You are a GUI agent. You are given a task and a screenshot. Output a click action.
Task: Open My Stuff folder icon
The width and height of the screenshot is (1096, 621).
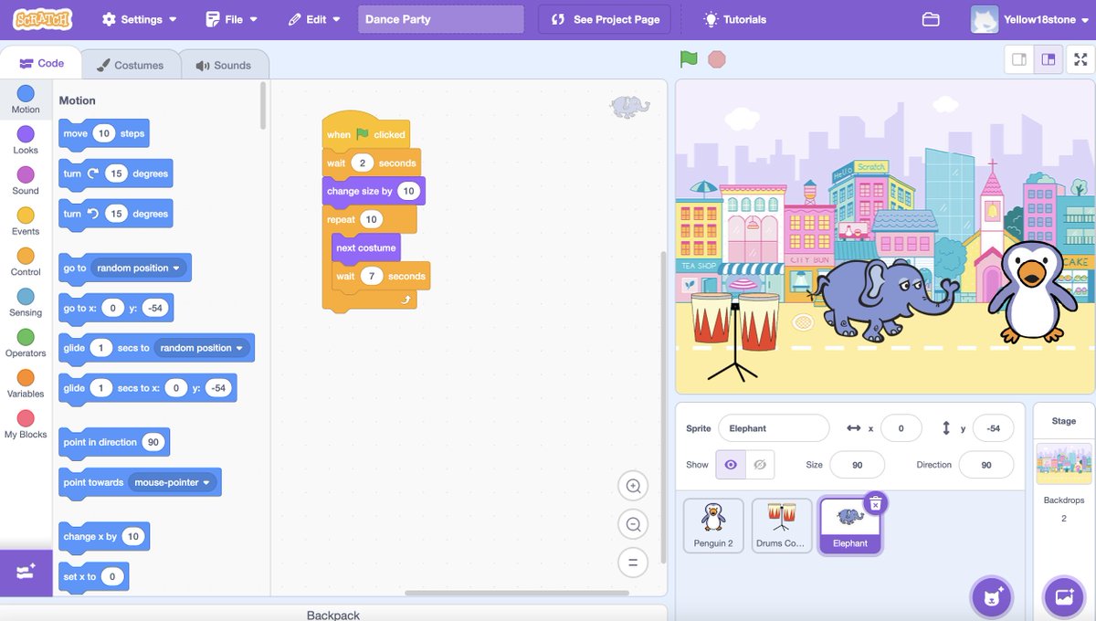click(x=931, y=19)
